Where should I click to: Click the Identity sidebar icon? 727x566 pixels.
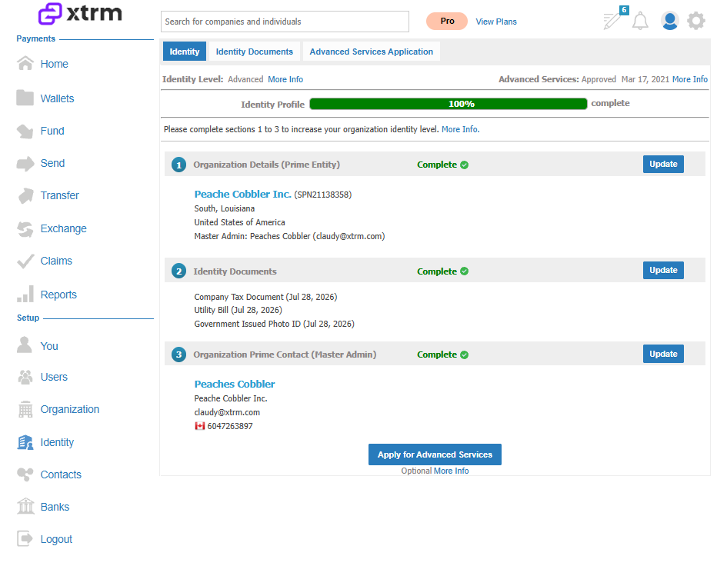pos(25,443)
